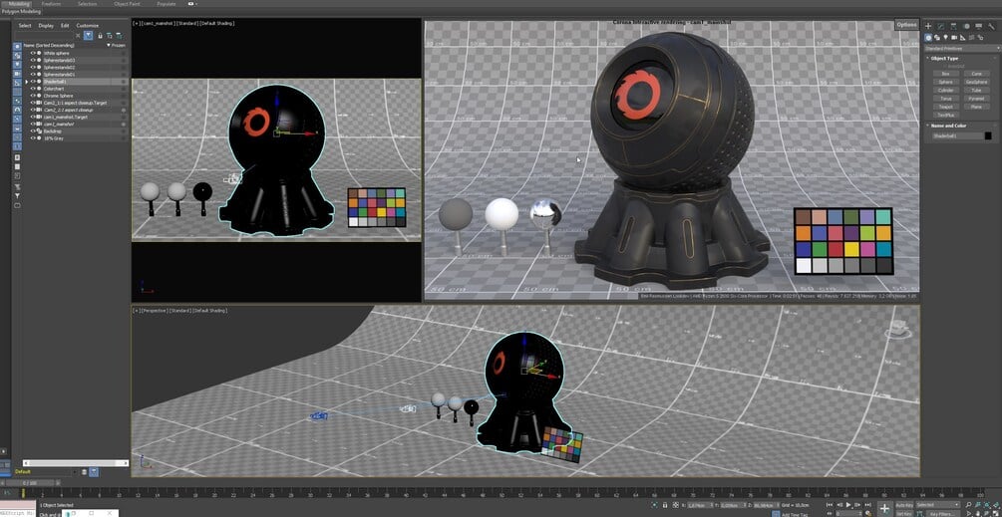
Task: Toggle frozen state of White sphere
Action: 124,53
